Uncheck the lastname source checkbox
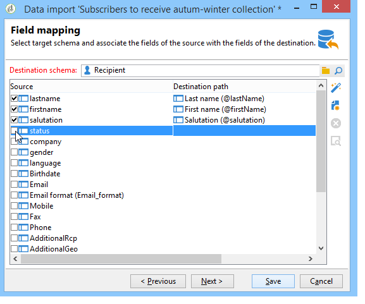The image size is (365, 304). (14, 99)
